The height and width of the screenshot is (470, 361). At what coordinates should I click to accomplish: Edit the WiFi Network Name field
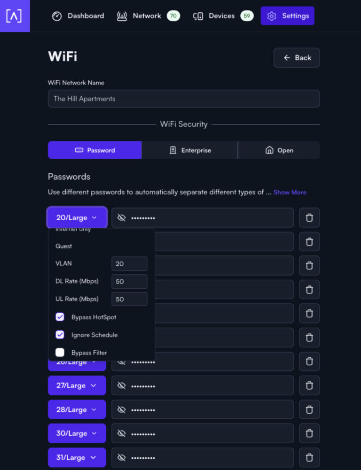184,99
